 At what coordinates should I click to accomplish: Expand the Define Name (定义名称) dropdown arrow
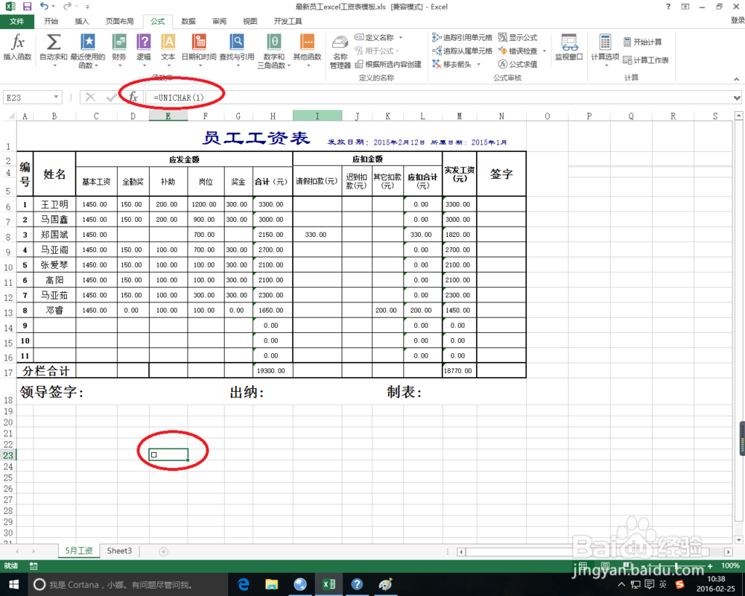401,37
